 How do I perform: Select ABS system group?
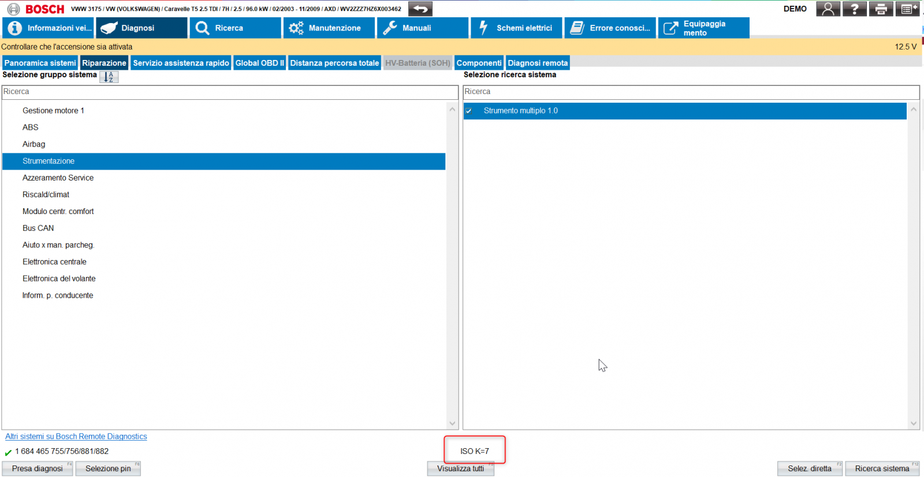tap(31, 127)
